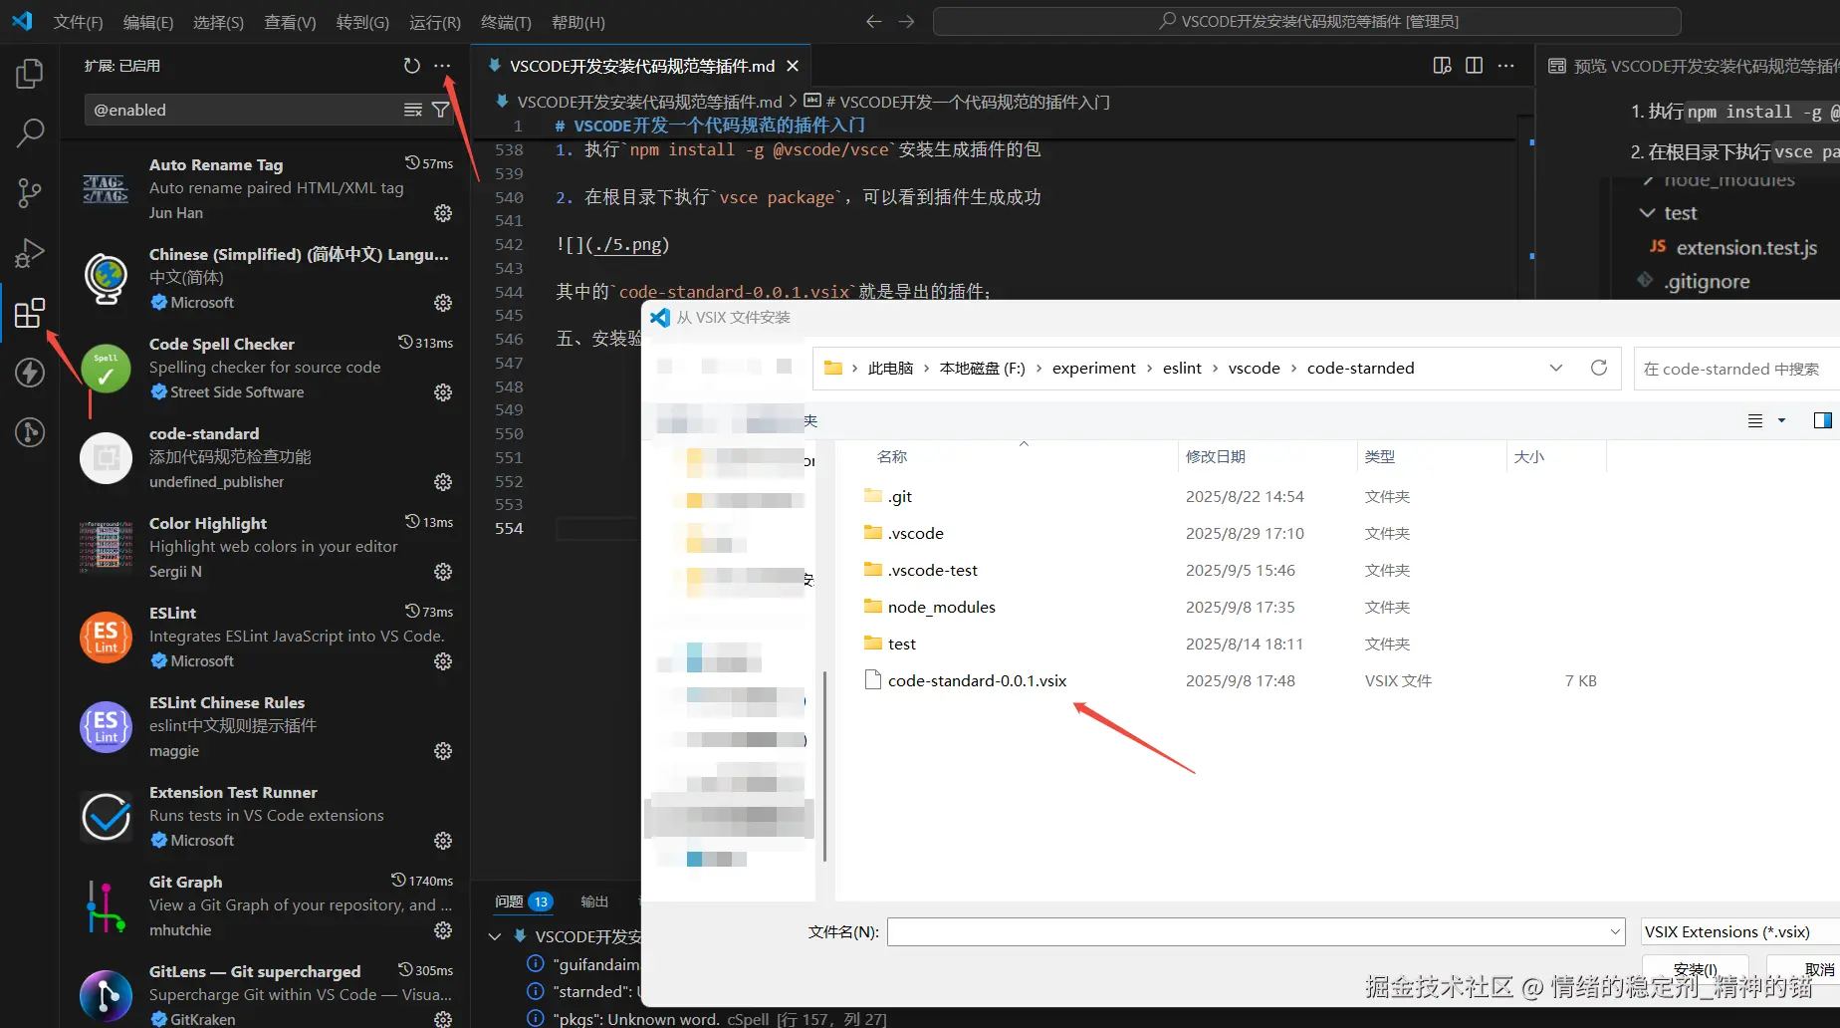Sort files by 类型 column header
Screen dimensions: 1840x1028
pyautogui.click(x=1430, y=456)
